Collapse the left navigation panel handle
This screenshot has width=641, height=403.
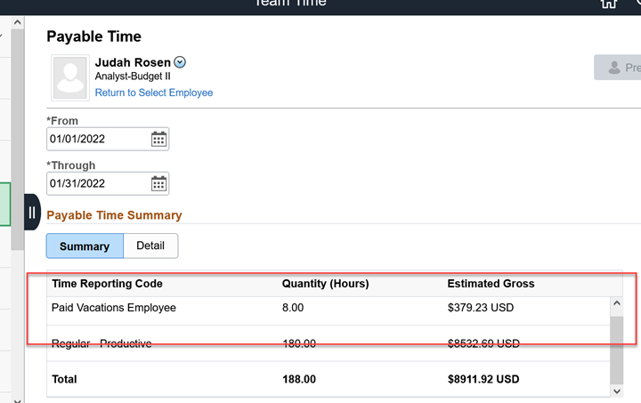(x=32, y=213)
